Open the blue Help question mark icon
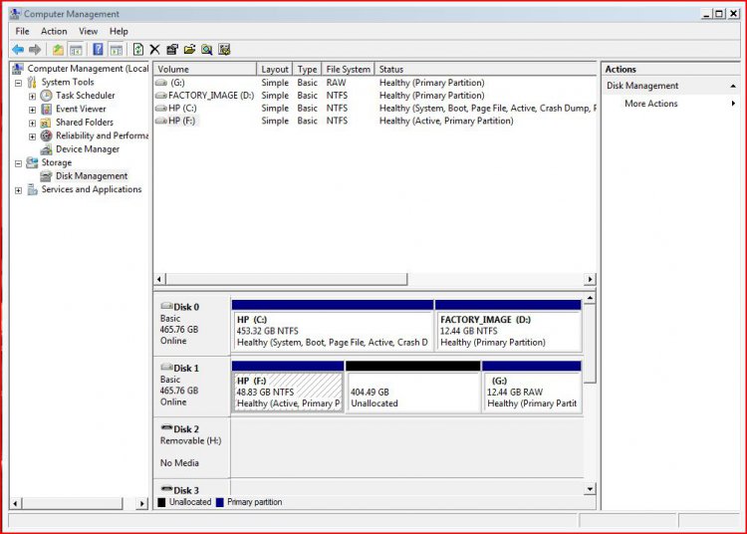This screenshot has height=534, width=747. (x=98, y=50)
